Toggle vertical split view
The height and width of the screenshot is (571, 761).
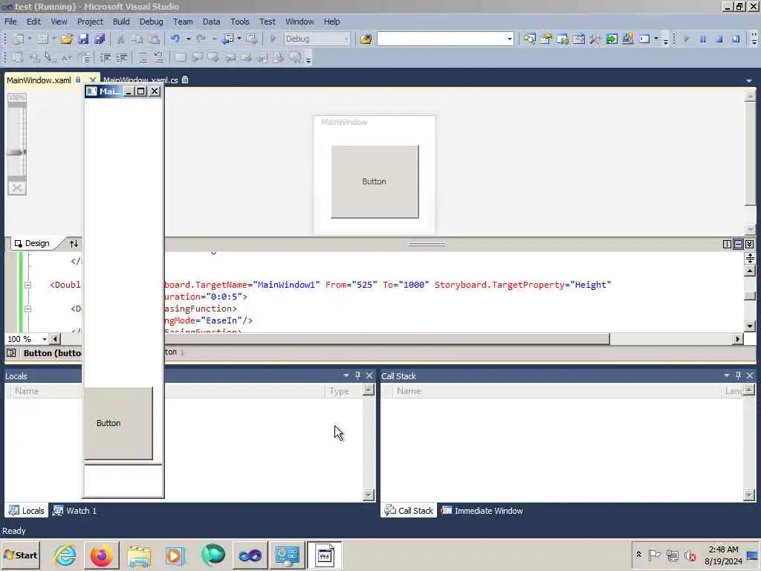pos(727,244)
